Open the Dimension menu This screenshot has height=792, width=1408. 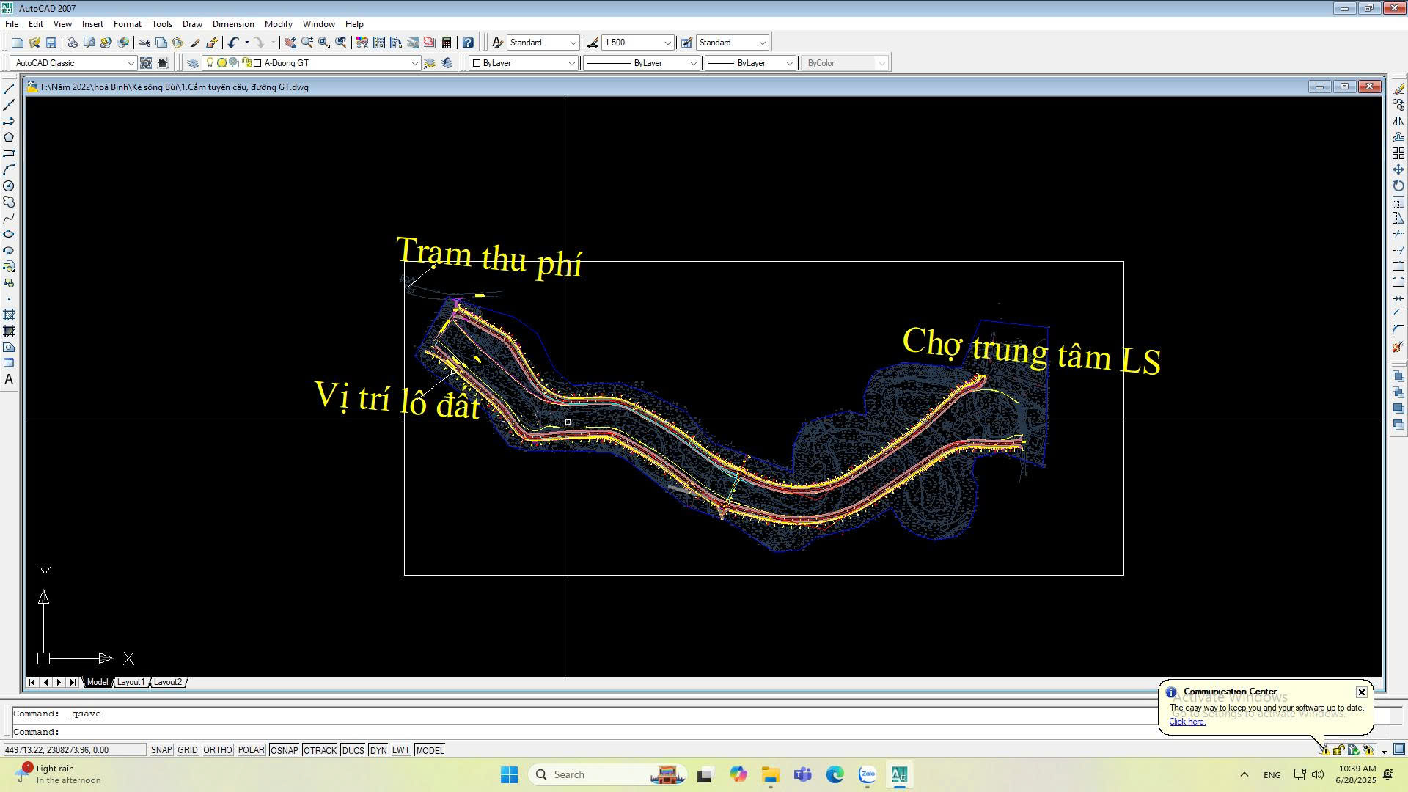tap(233, 24)
